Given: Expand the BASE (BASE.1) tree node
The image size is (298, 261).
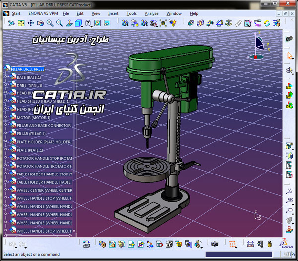Looking at the screenshot, I should pos(5,76).
